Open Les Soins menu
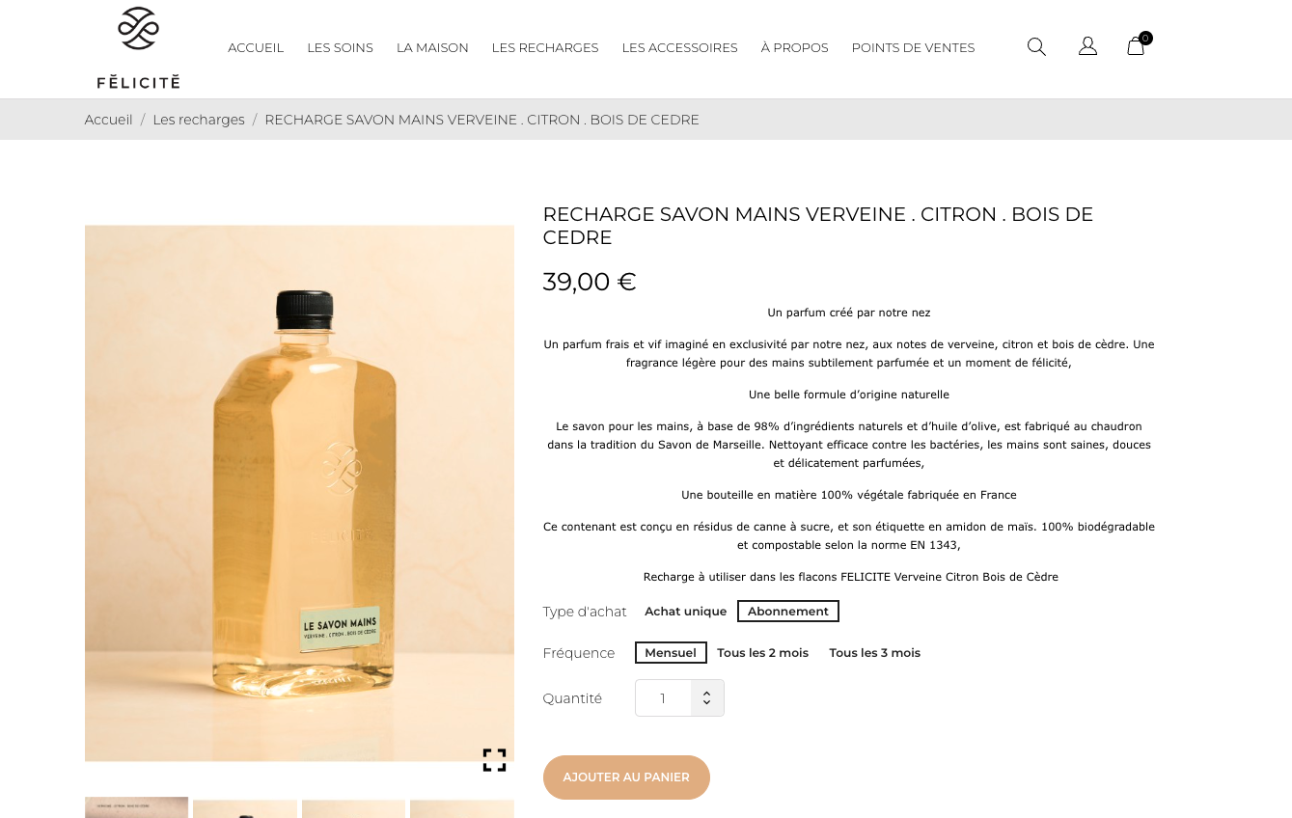The width and height of the screenshot is (1292, 818). click(x=340, y=47)
